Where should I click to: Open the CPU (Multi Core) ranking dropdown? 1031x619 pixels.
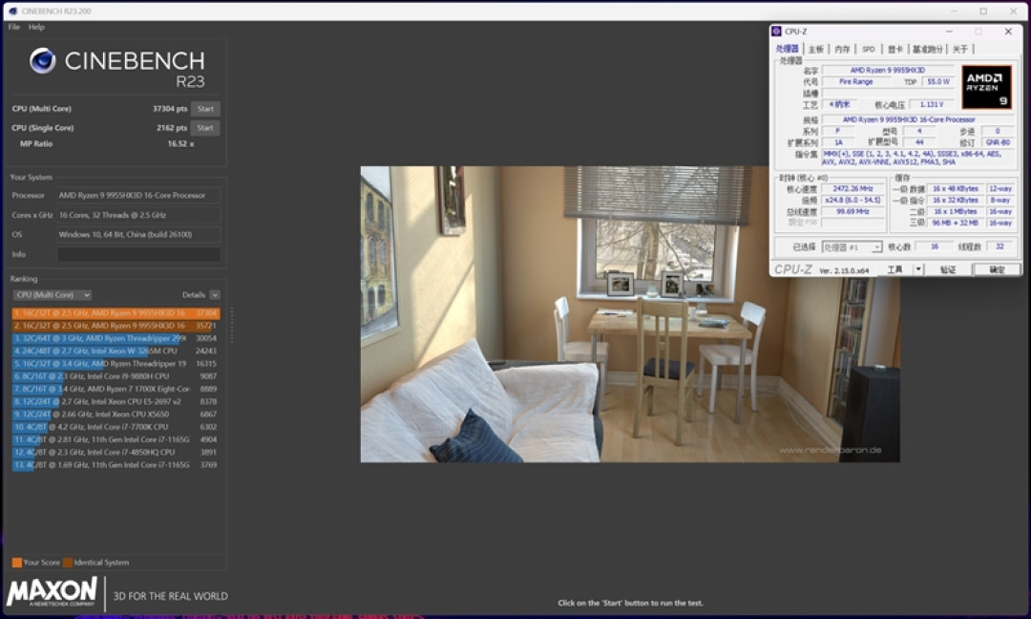[x=53, y=295]
